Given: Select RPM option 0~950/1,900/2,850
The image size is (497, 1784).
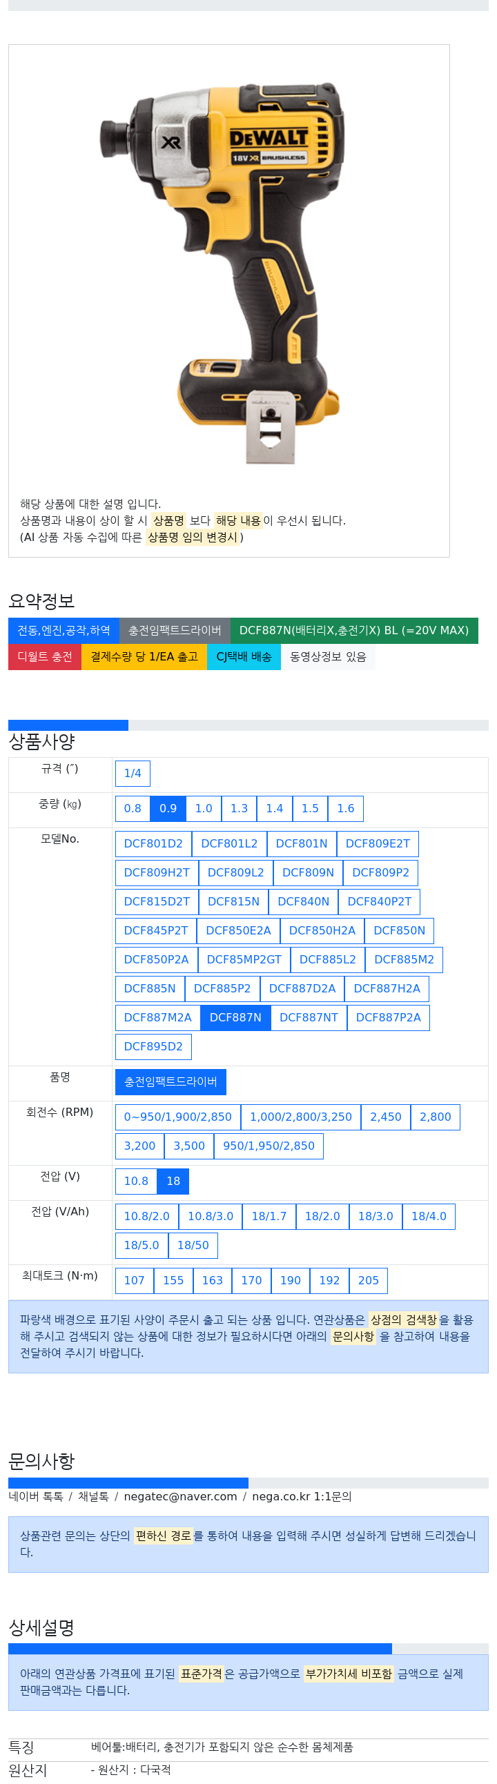Looking at the screenshot, I should 178,1117.
